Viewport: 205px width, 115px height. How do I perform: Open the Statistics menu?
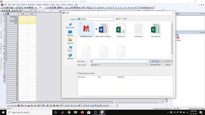click(x=46, y=4)
